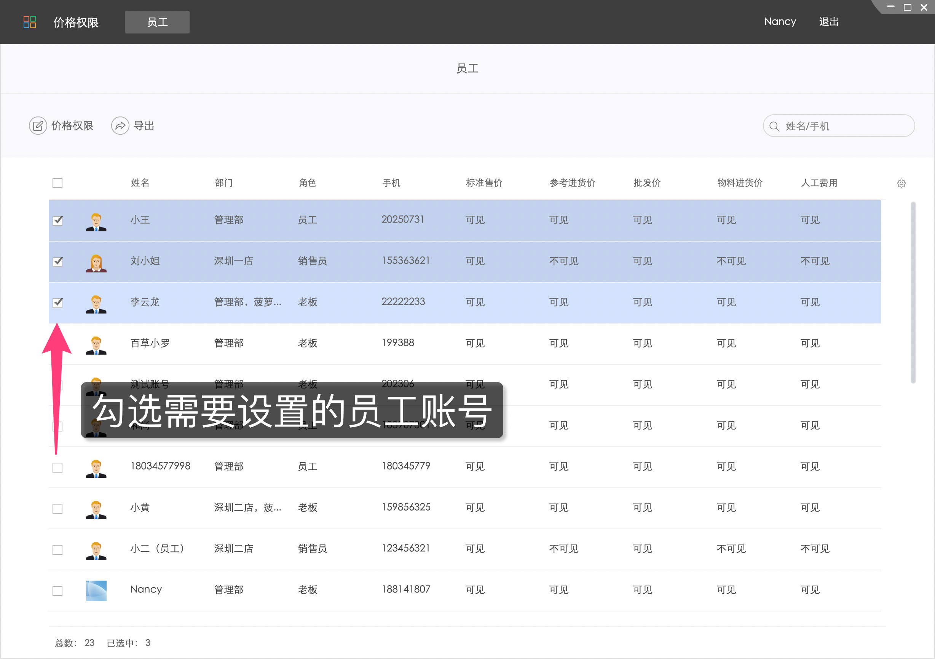Click the 退出 logout button
Viewport: 935px width, 659px height.
pos(829,22)
